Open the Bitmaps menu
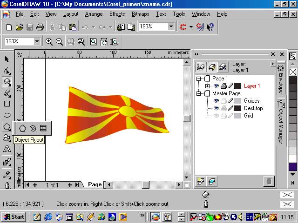Image resolution: width=298 pixels, height=223 pixels. click(x=141, y=14)
